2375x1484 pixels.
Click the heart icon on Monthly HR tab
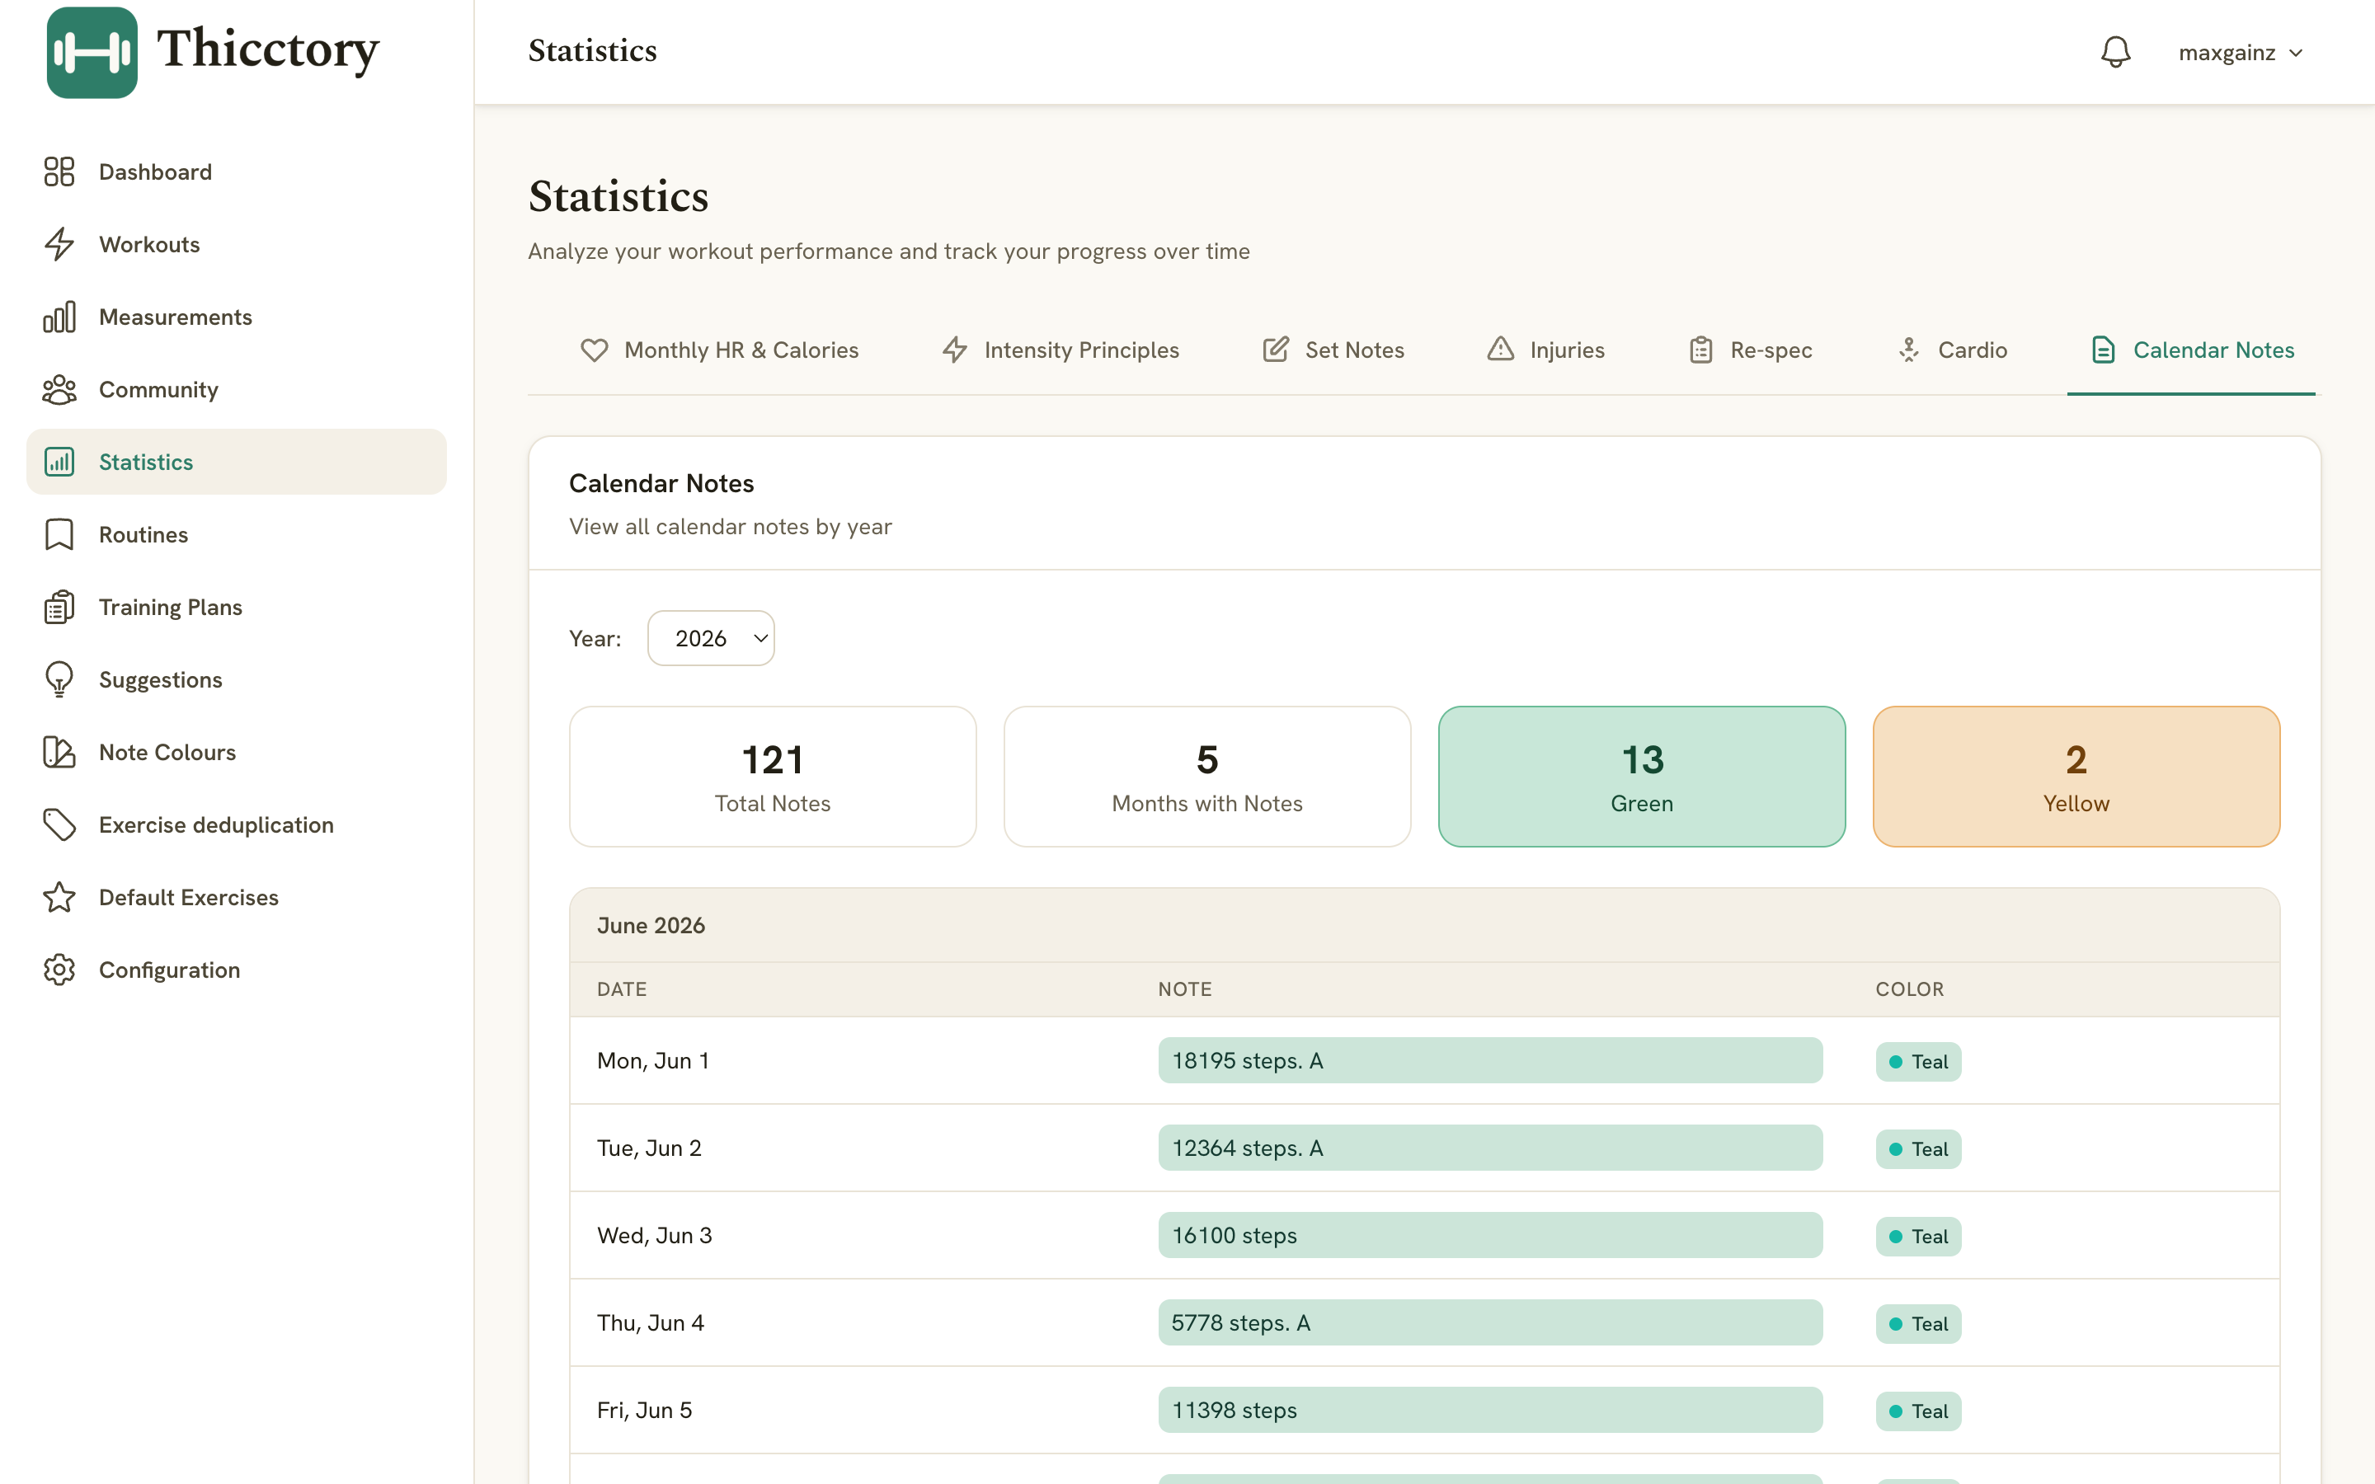(594, 350)
